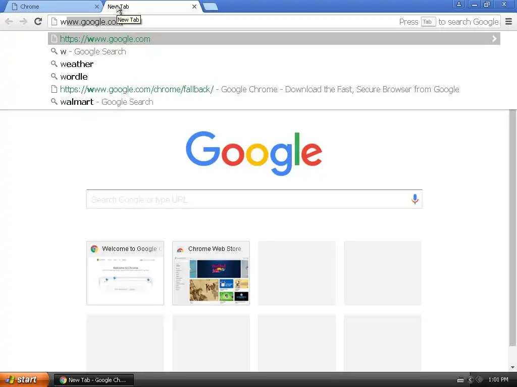Click the system tray clock
Screen dimensions: 517x387
pyautogui.click(x=498, y=380)
